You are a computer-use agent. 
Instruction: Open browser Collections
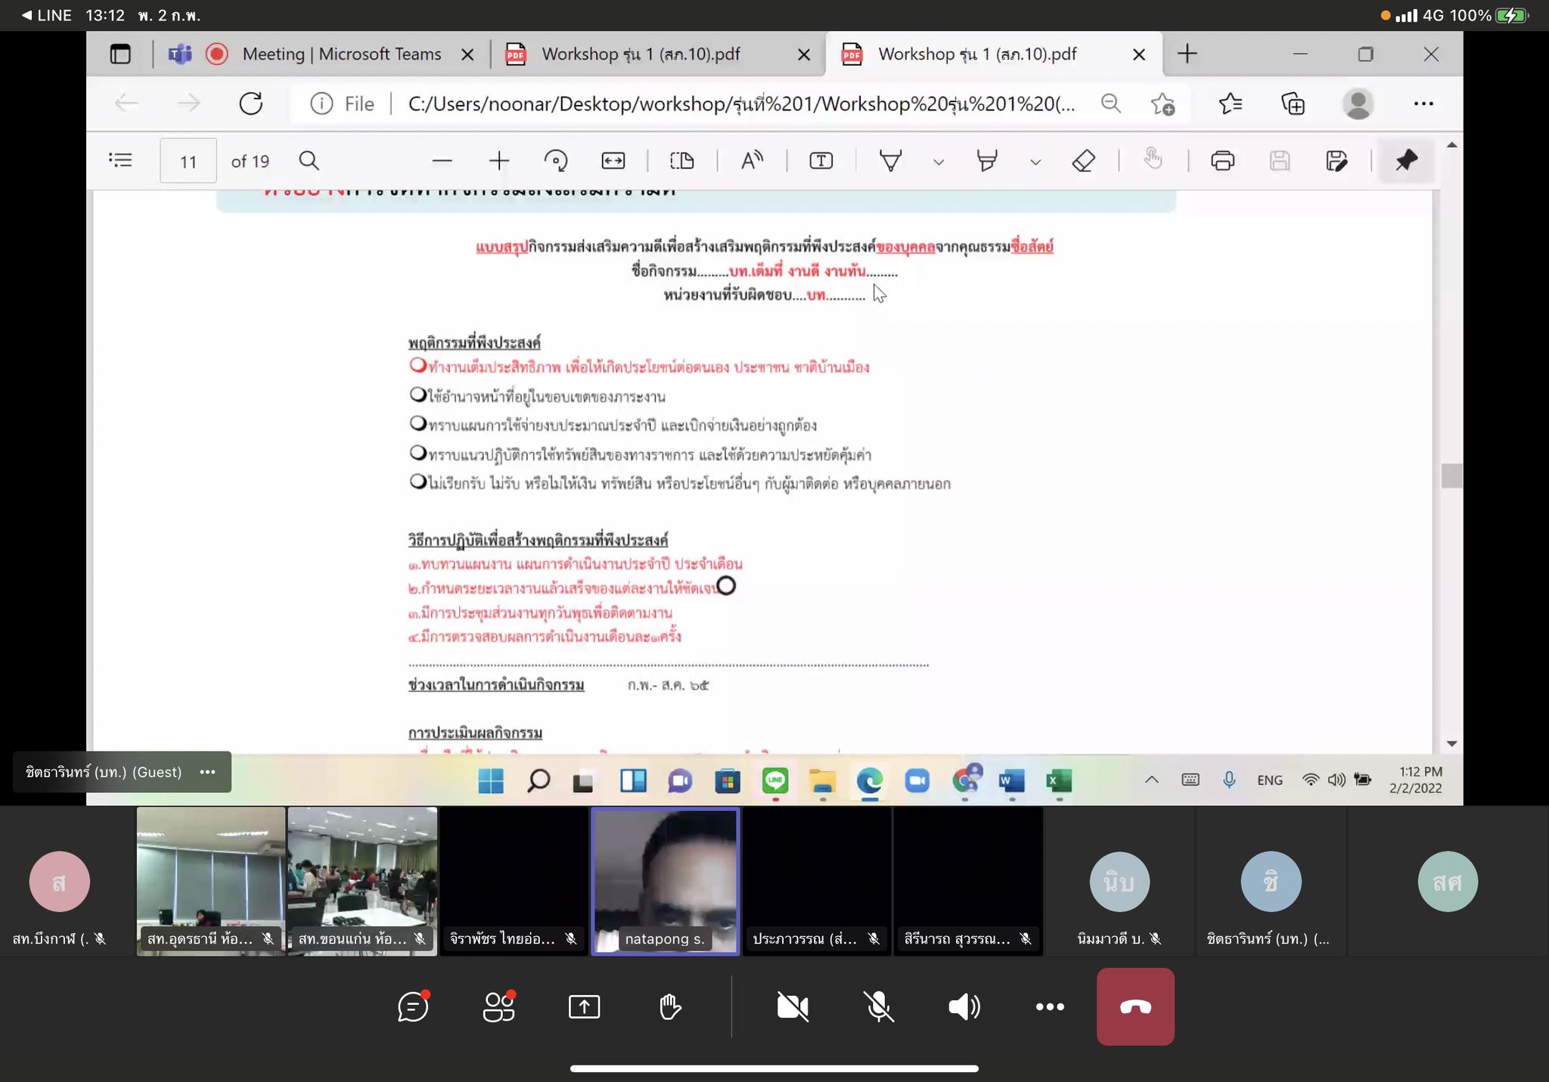1293,104
